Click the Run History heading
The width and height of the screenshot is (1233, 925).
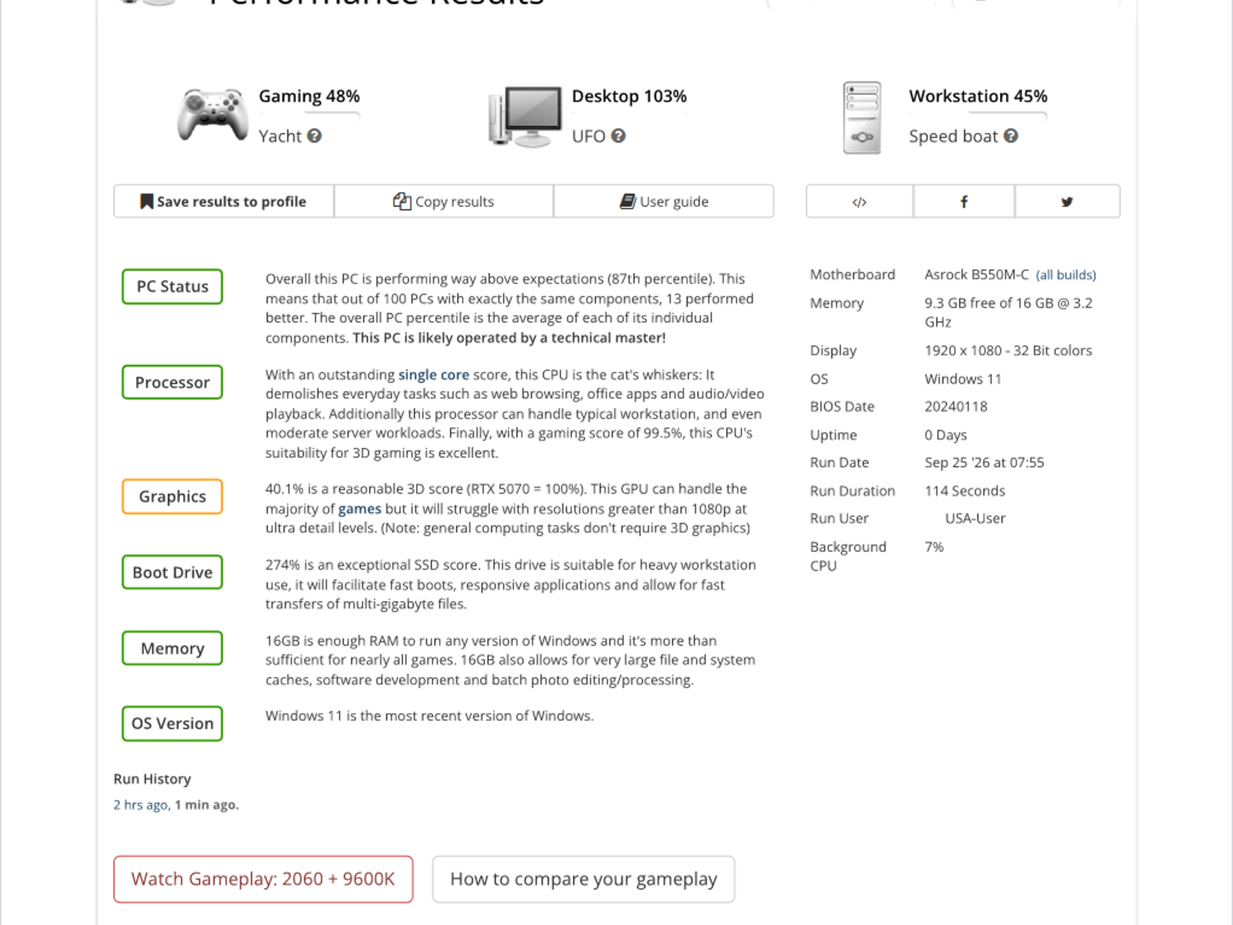[152, 779]
